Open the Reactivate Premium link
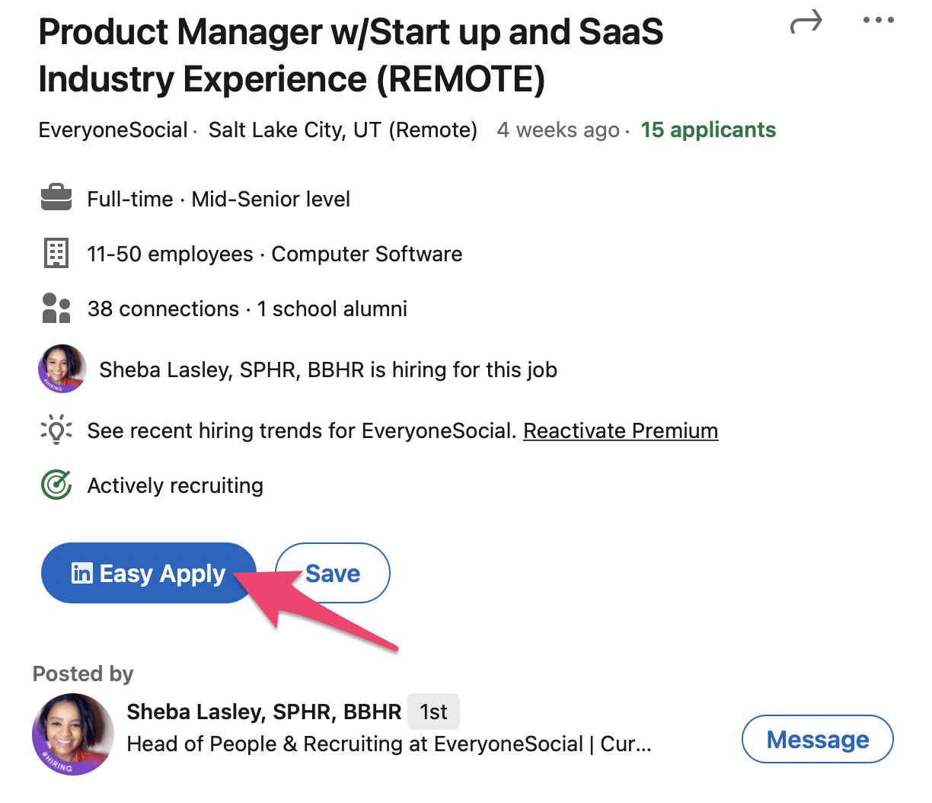The width and height of the screenshot is (932, 803). (x=621, y=430)
